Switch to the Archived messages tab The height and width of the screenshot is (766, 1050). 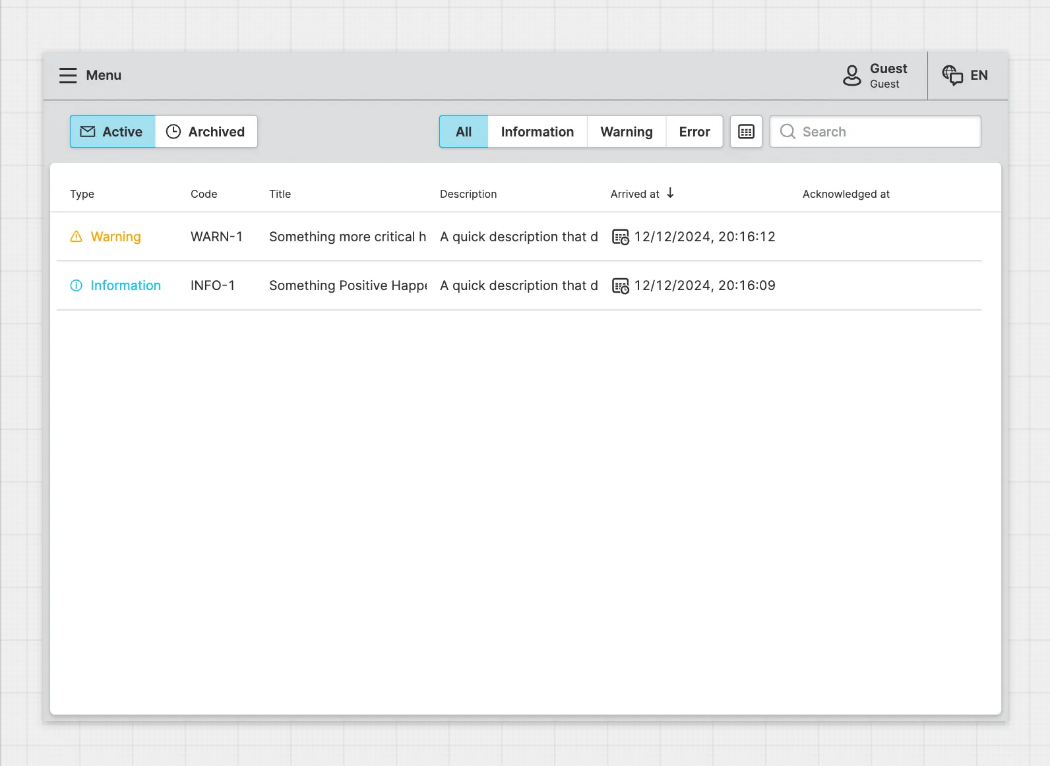coord(206,132)
